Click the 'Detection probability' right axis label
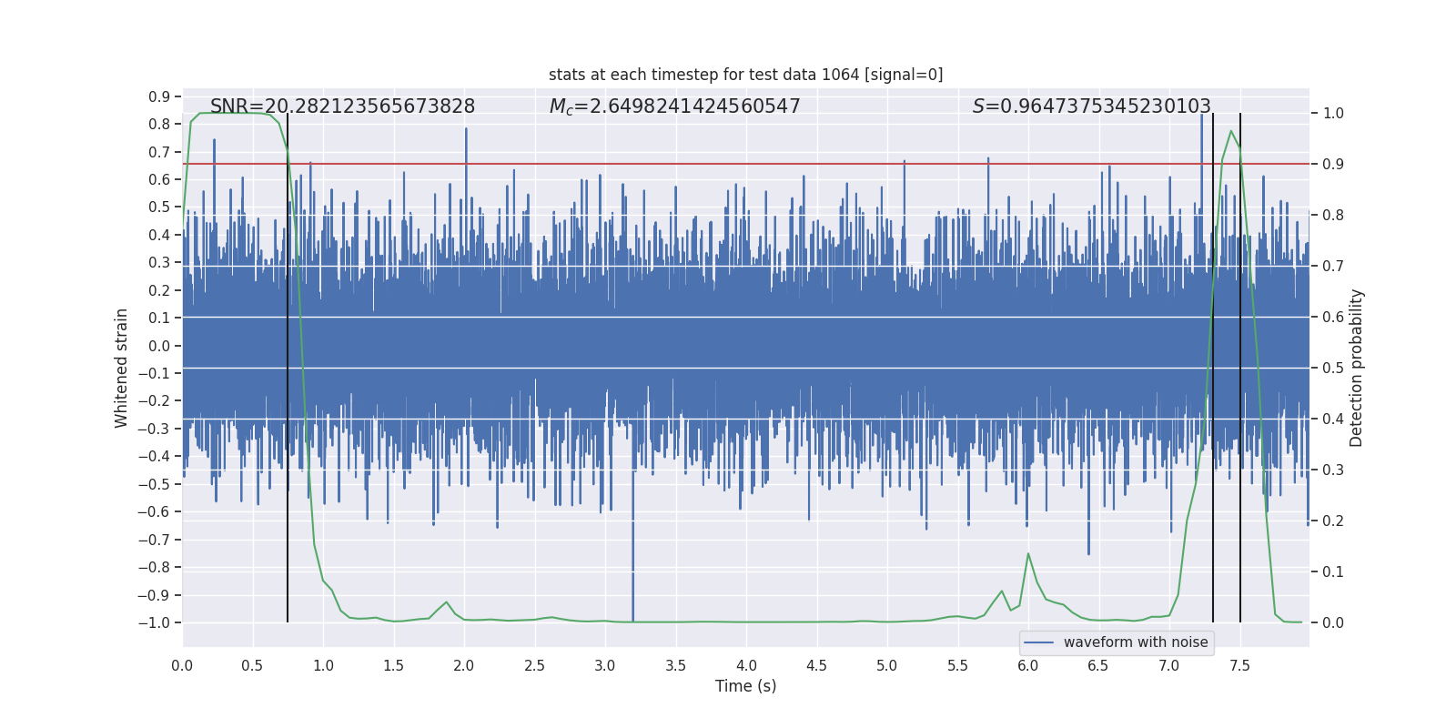Viewport: 1456px width, 728px height. click(1357, 368)
